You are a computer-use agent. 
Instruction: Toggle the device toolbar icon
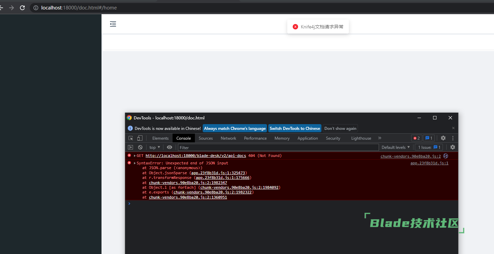click(x=140, y=138)
